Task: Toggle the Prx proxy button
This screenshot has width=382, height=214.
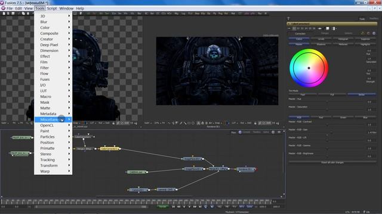Action: [234, 207]
